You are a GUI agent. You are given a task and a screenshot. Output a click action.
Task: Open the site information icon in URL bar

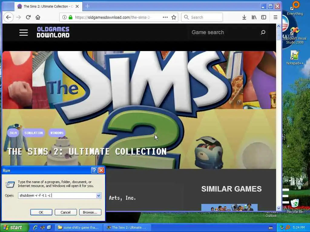pos(64,17)
